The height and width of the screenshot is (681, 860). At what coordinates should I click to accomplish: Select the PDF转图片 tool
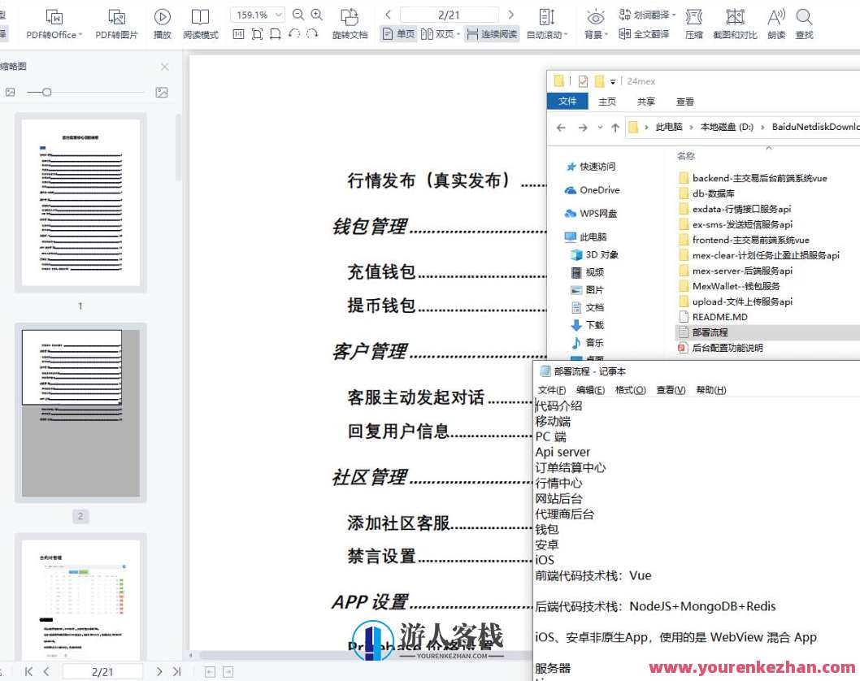point(118,24)
